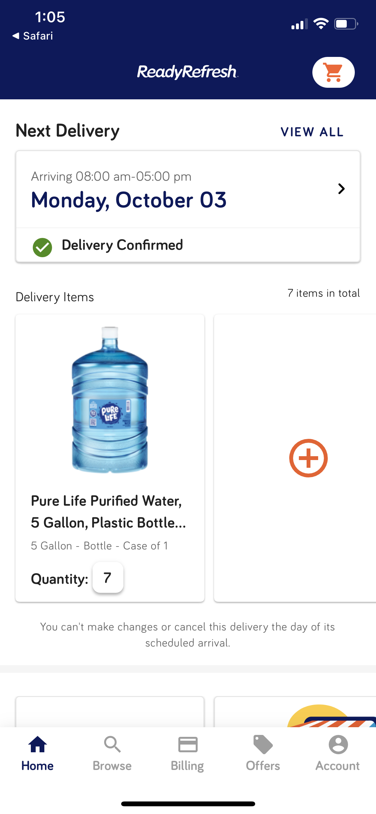Tap the Home house icon
This screenshot has height=814, width=376.
pyautogui.click(x=38, y=744)
